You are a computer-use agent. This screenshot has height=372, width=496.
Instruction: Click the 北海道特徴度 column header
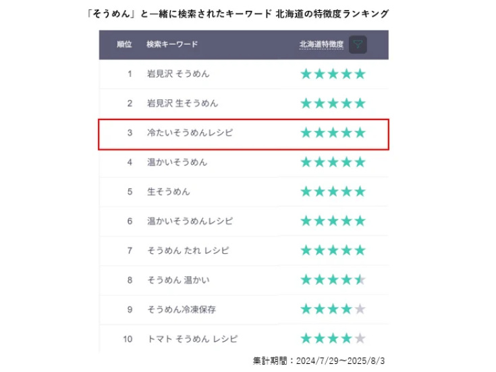(x=321, y=45)
